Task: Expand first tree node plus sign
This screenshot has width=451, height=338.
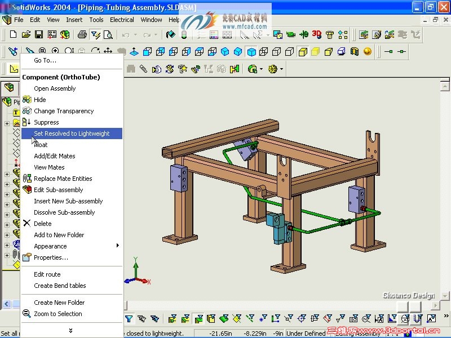Action: [7, 123]
